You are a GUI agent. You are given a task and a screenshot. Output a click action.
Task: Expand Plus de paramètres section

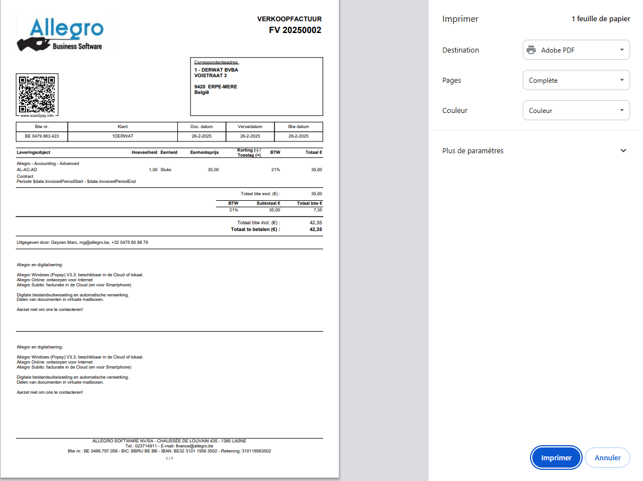[535, 151]
